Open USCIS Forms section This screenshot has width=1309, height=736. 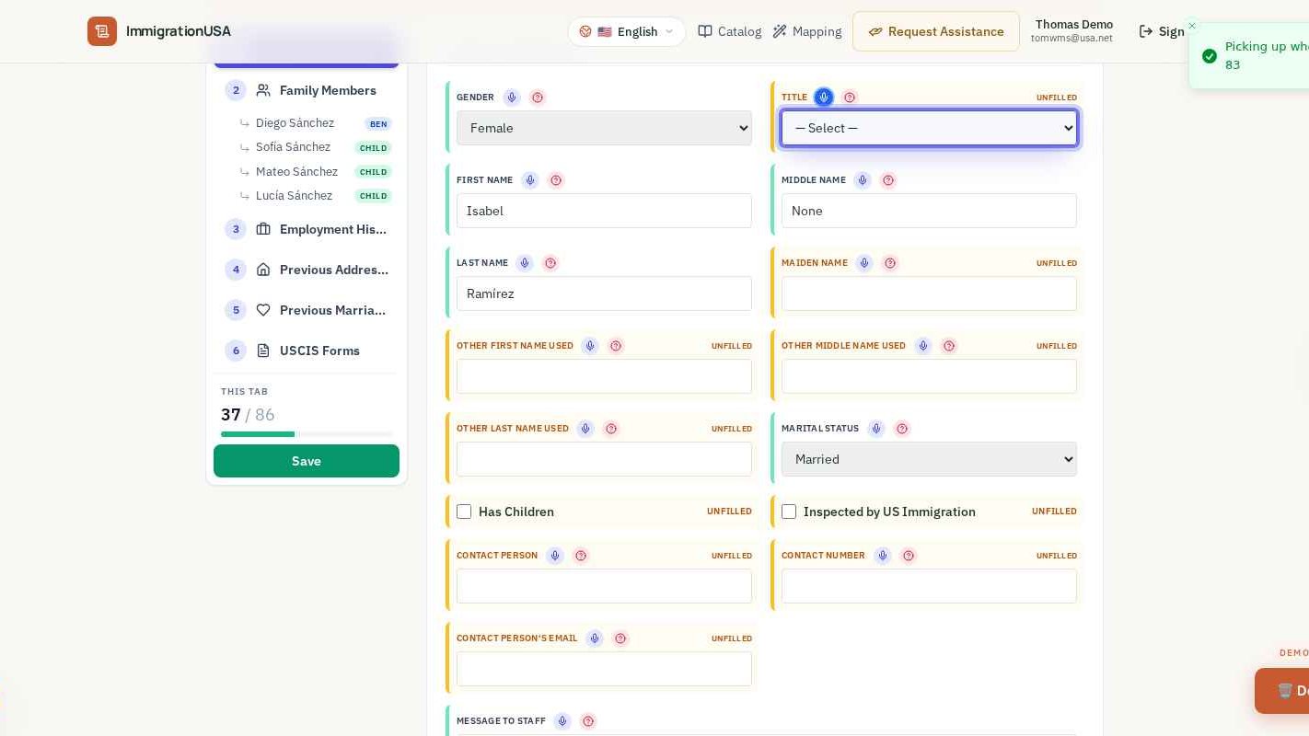tap(307, 351)
